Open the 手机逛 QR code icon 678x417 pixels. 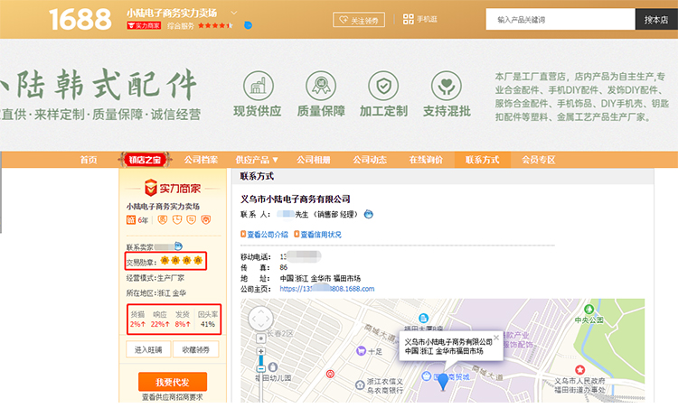pyautogui.click(x=409, y=19)
